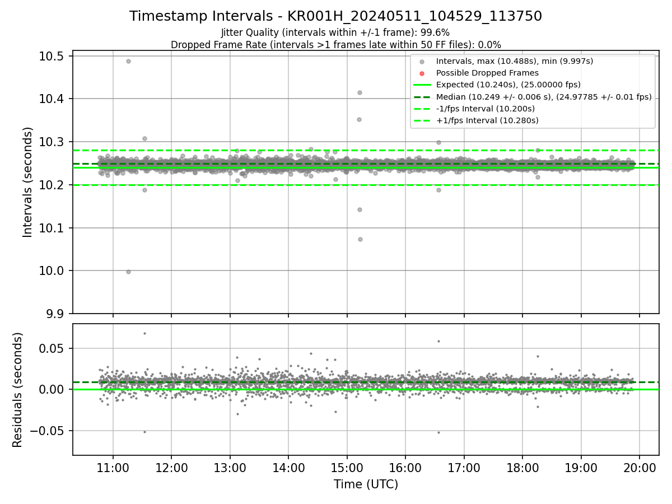Viewport: 672px width, 504px height.
Task: Click the gray dot marker beside Intervals legend entry
Action: (x=422, y=62)
